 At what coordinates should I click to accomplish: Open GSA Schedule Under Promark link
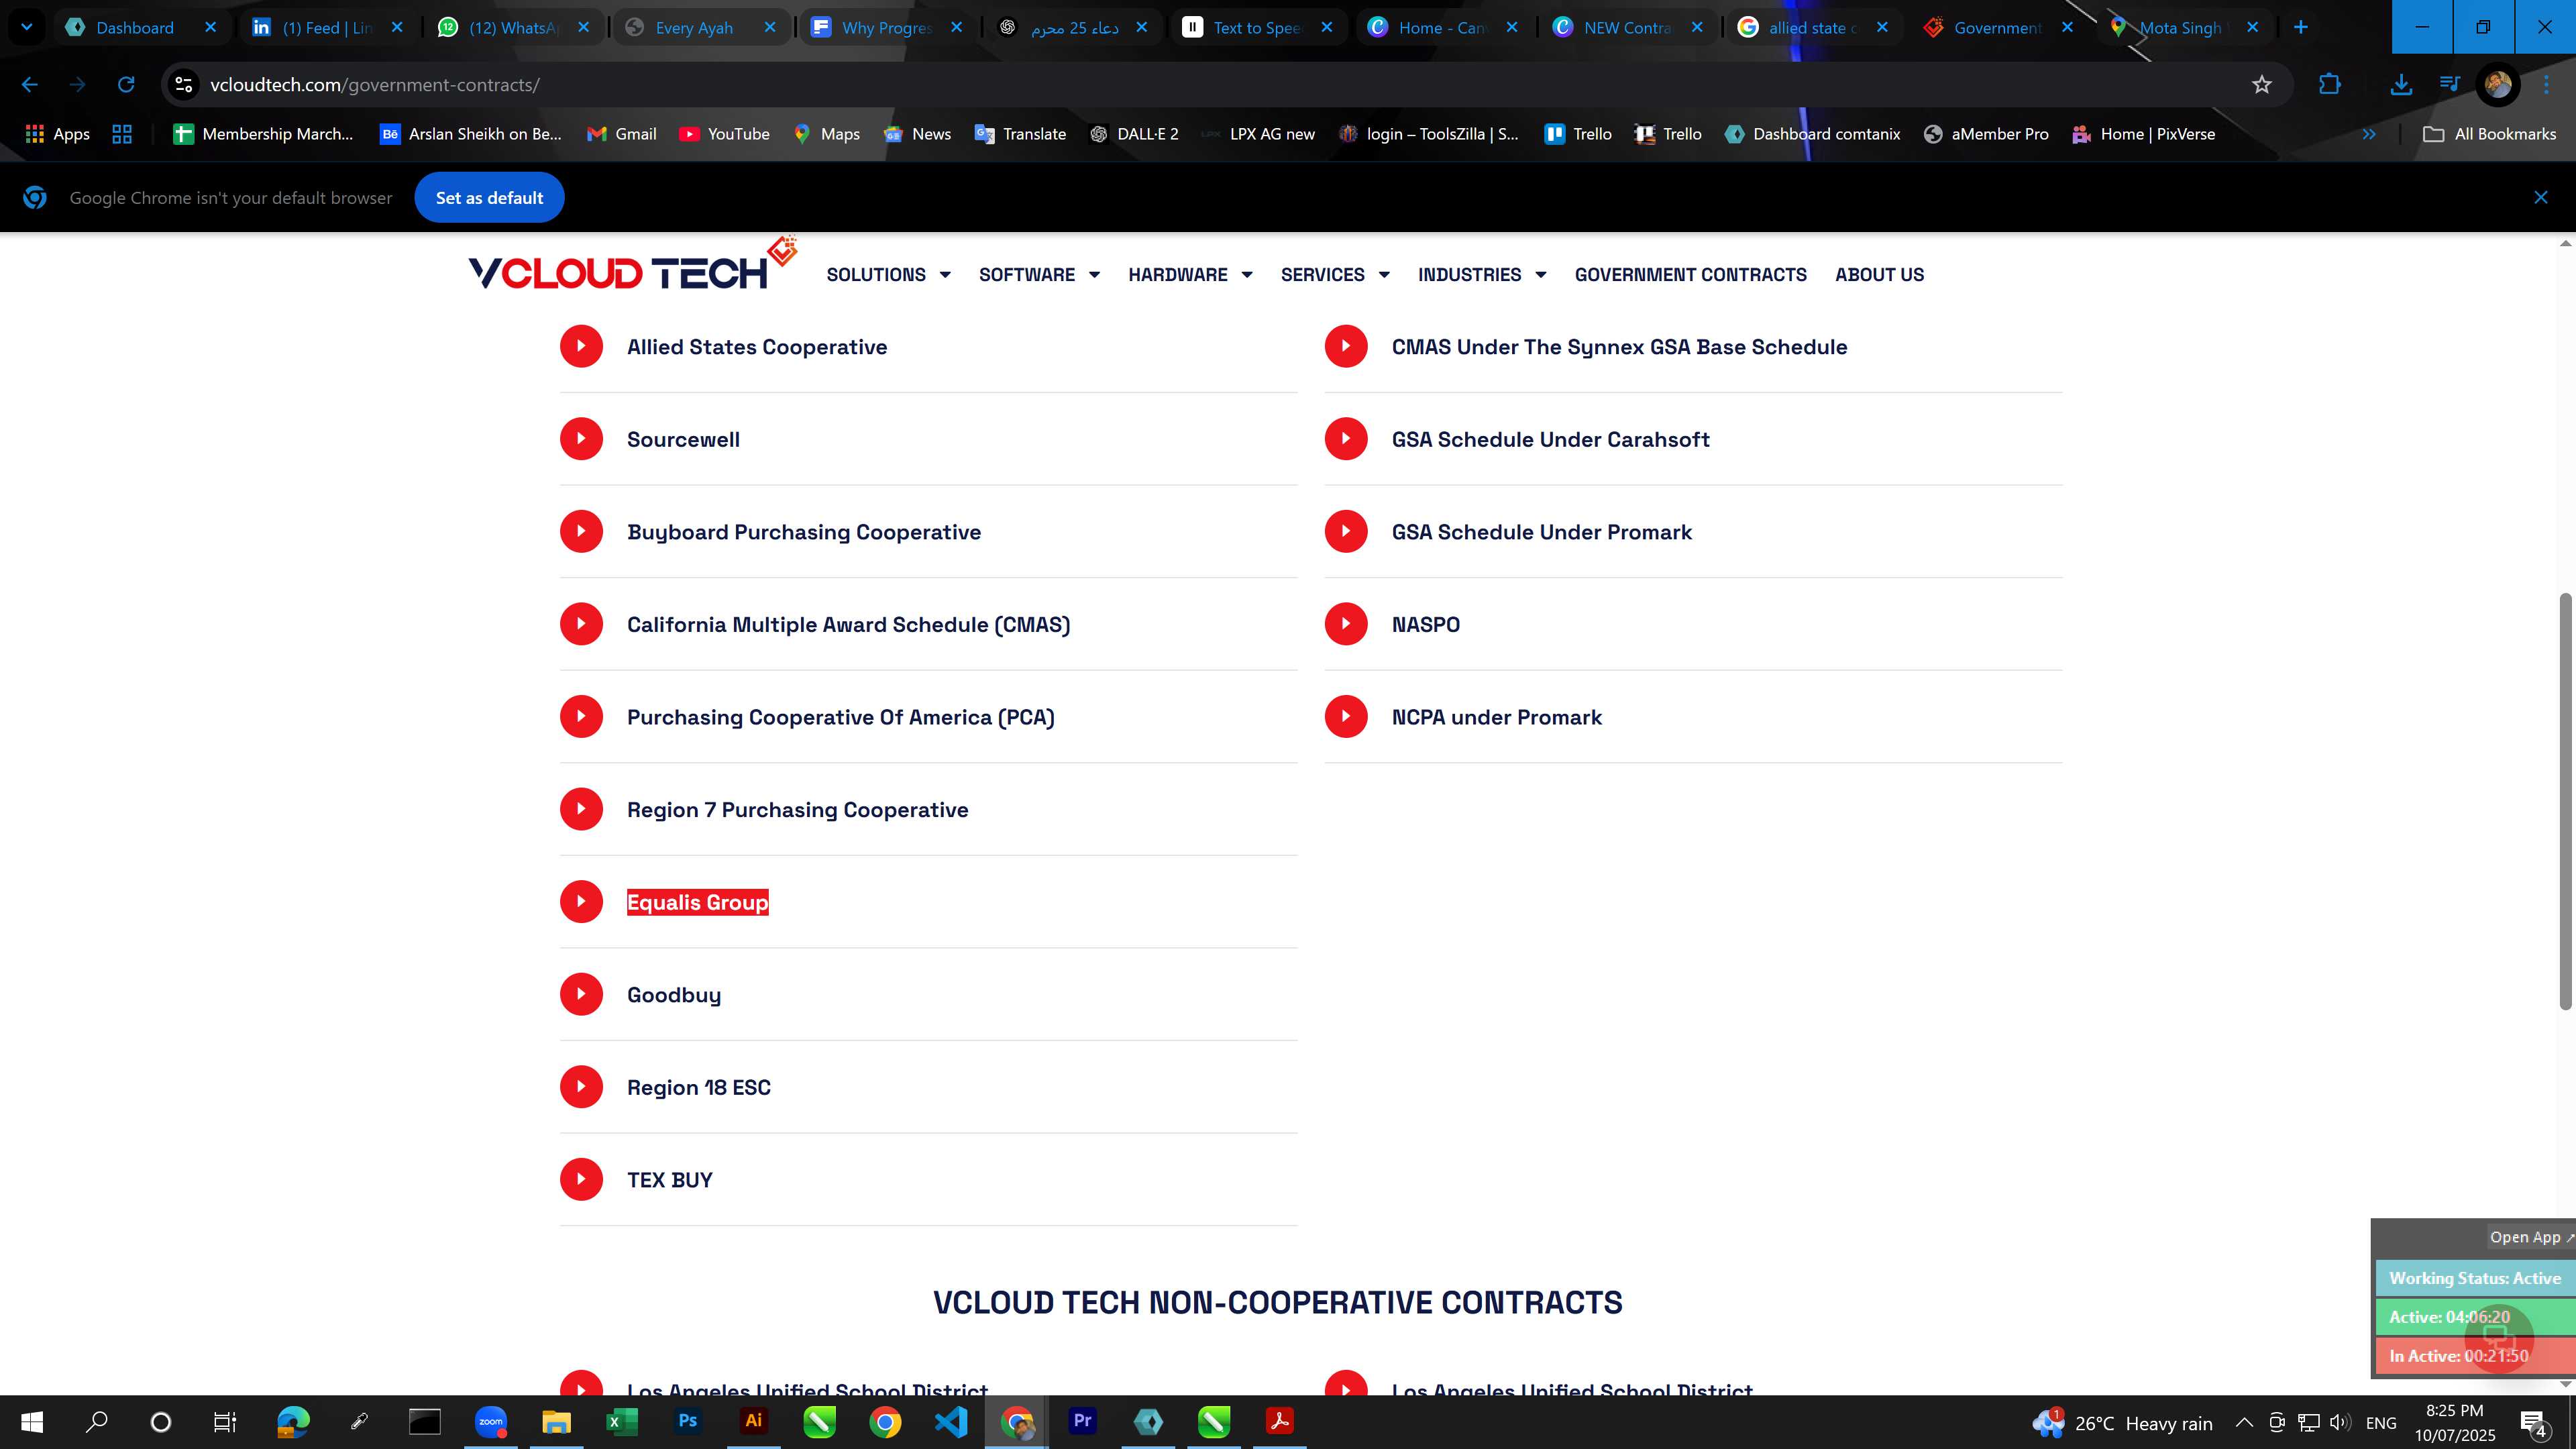[1541, 532]
